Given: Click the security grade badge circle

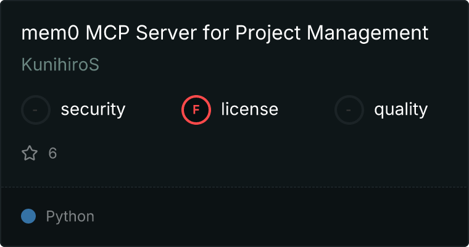Looking at the screenshot, I should tap(36, 110).
